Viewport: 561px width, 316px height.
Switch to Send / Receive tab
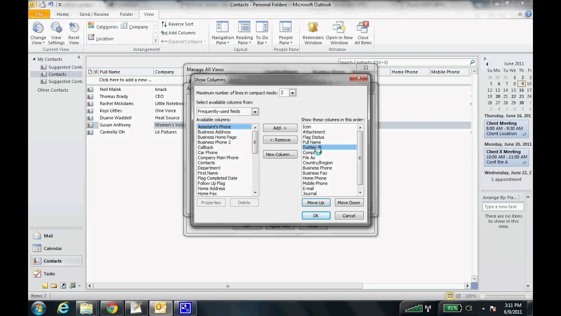(x=94, y=14)
